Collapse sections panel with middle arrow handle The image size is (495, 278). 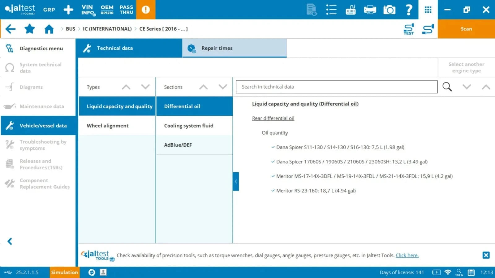[236, 181]
